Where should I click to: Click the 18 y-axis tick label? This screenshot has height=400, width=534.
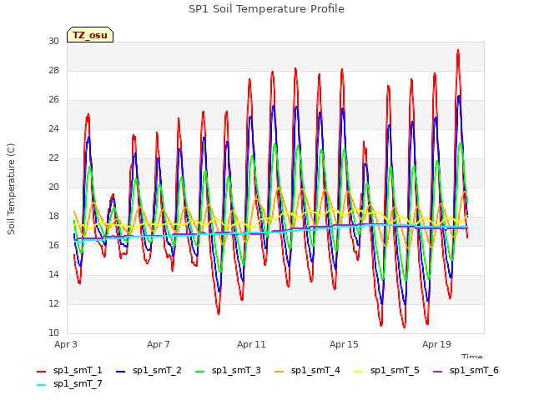point(53,217)
